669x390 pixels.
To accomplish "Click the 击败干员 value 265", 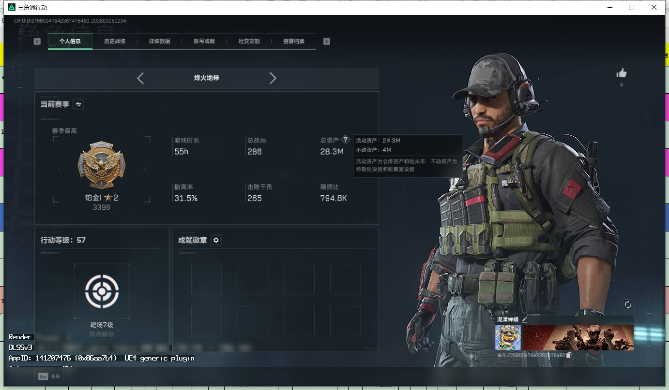I will (255, 198).
